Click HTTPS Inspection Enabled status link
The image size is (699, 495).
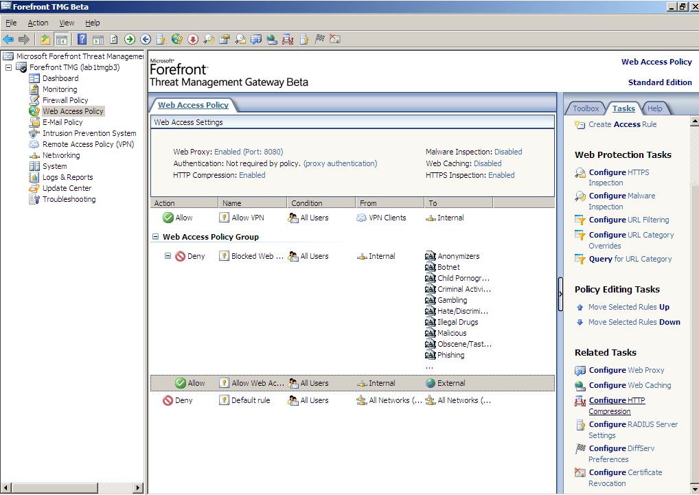[501, 175]
